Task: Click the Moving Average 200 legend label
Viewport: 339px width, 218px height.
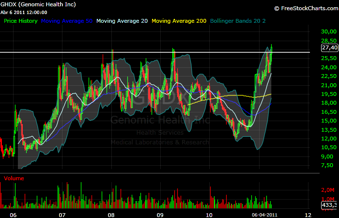Action: (x=179, y=21)
